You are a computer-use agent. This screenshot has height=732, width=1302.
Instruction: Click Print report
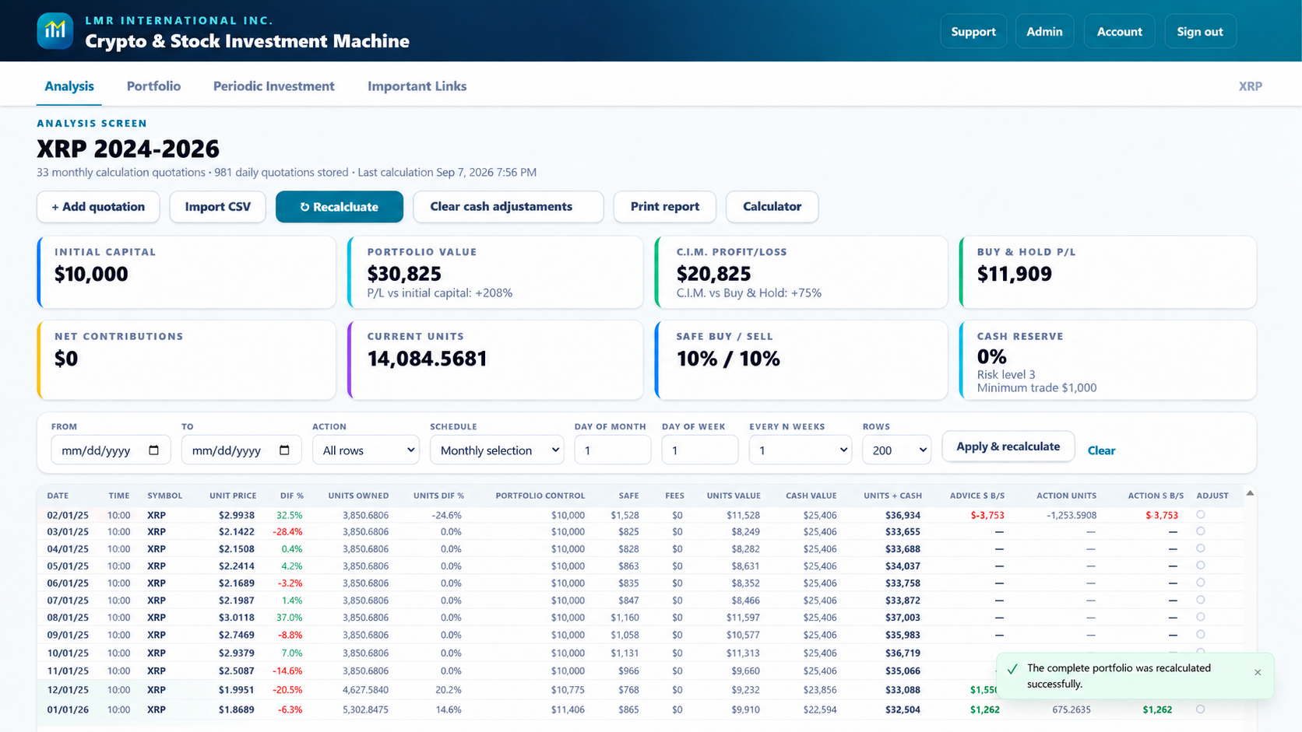coord(665,207)
